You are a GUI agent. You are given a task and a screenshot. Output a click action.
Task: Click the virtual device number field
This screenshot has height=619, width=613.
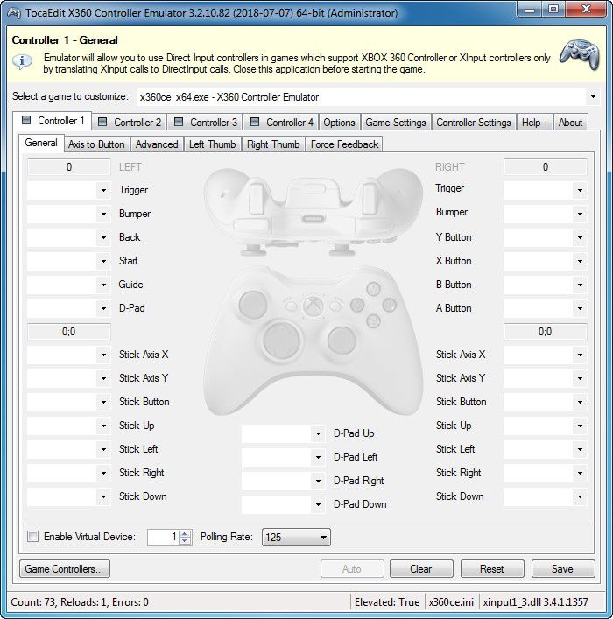pyautogui.click(x=164, y=537)
